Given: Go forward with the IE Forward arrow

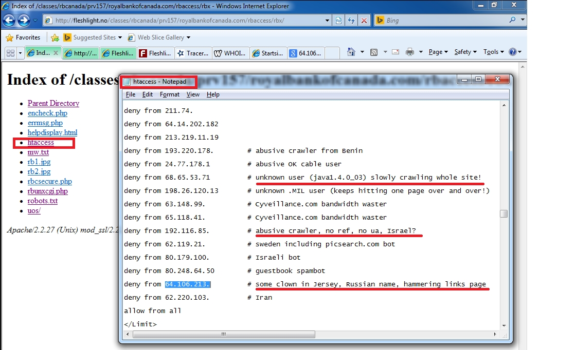Looking at the screenshot, I should 24,20.
